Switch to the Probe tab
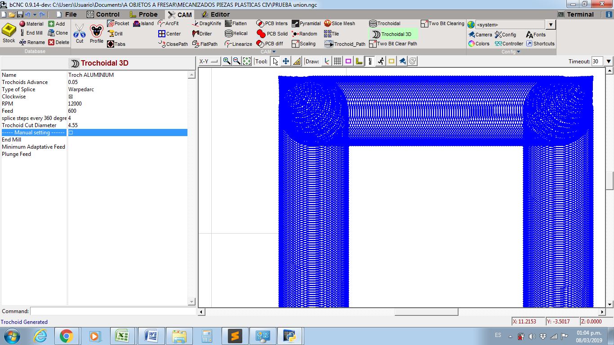The image size is (614, 345). coord(143,14)
